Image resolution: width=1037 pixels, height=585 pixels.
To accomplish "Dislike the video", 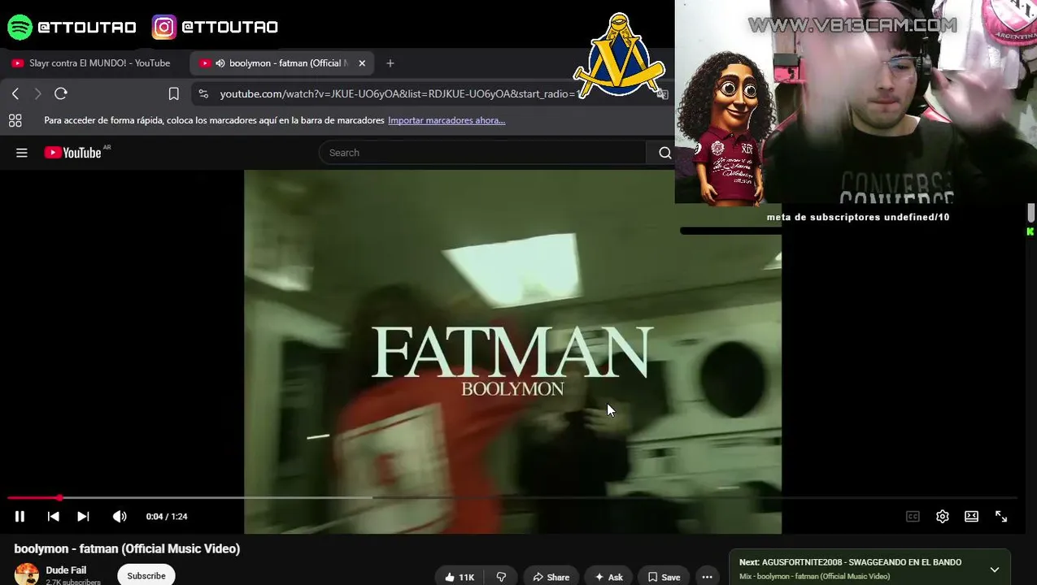I will point(501,577).
